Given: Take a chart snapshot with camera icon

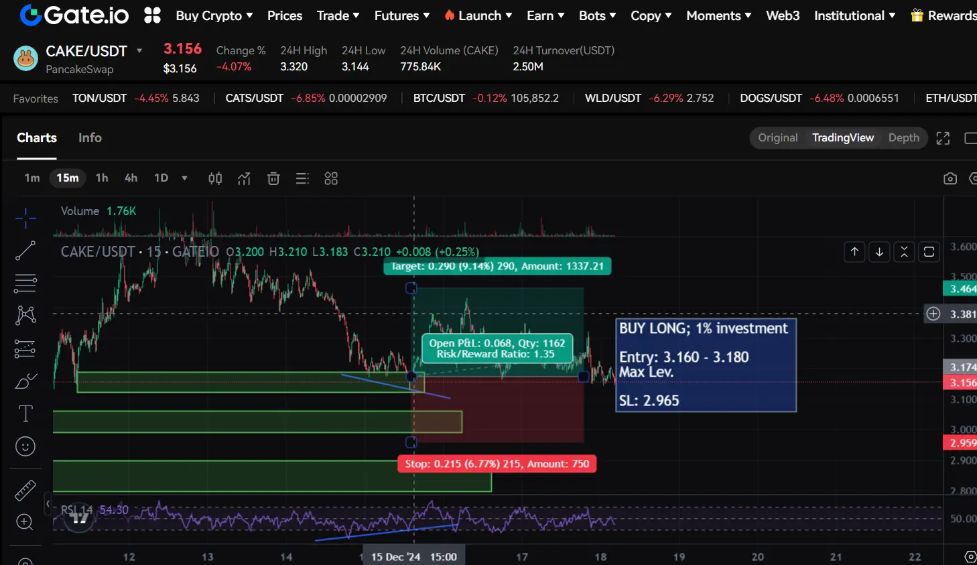Looking at the screenshot, I should 950,178.
